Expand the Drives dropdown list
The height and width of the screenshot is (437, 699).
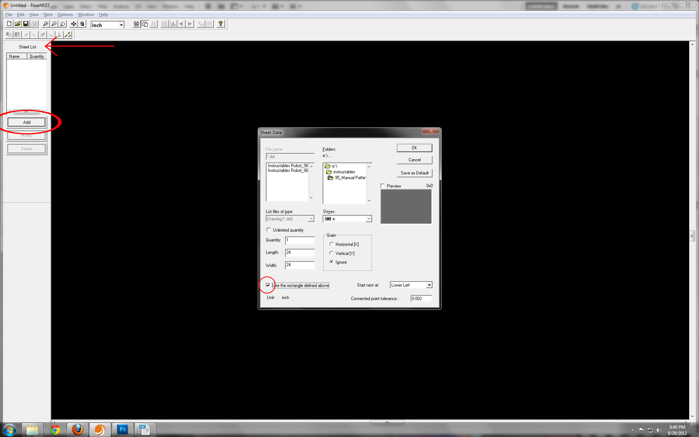coord(368,219)
